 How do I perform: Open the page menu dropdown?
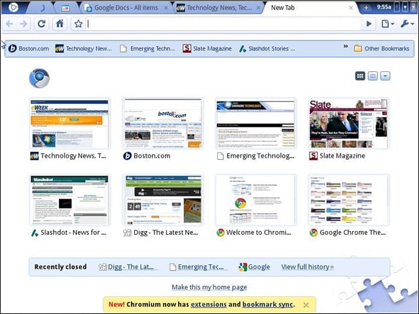(388, 24)
